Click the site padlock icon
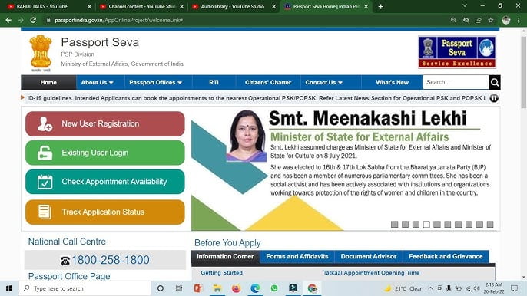The height and width of the screenshot is (296, 527). pyautogui.click(x=48, y=20)
